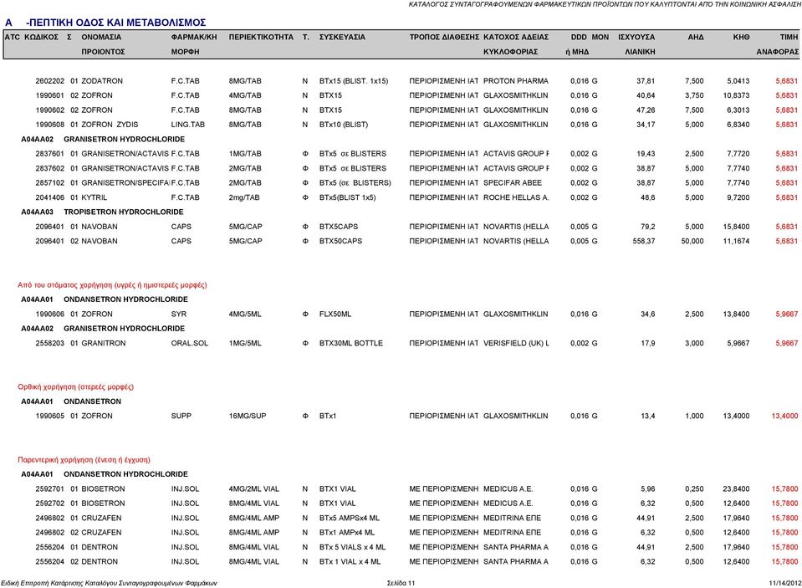
Task: Select the heading Παρεντερική χορήγηση (ένεση ή έγχυση)
Action: [x=84, y=459]
